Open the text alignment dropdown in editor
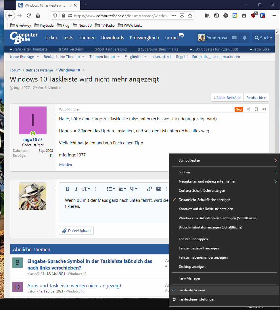This screenshot has height=310, width=280. [x=122, y=189]
